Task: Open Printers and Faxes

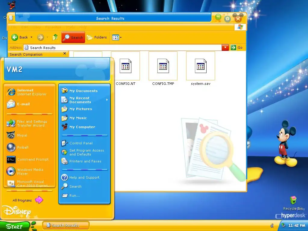Action: (x=85, y=161)
